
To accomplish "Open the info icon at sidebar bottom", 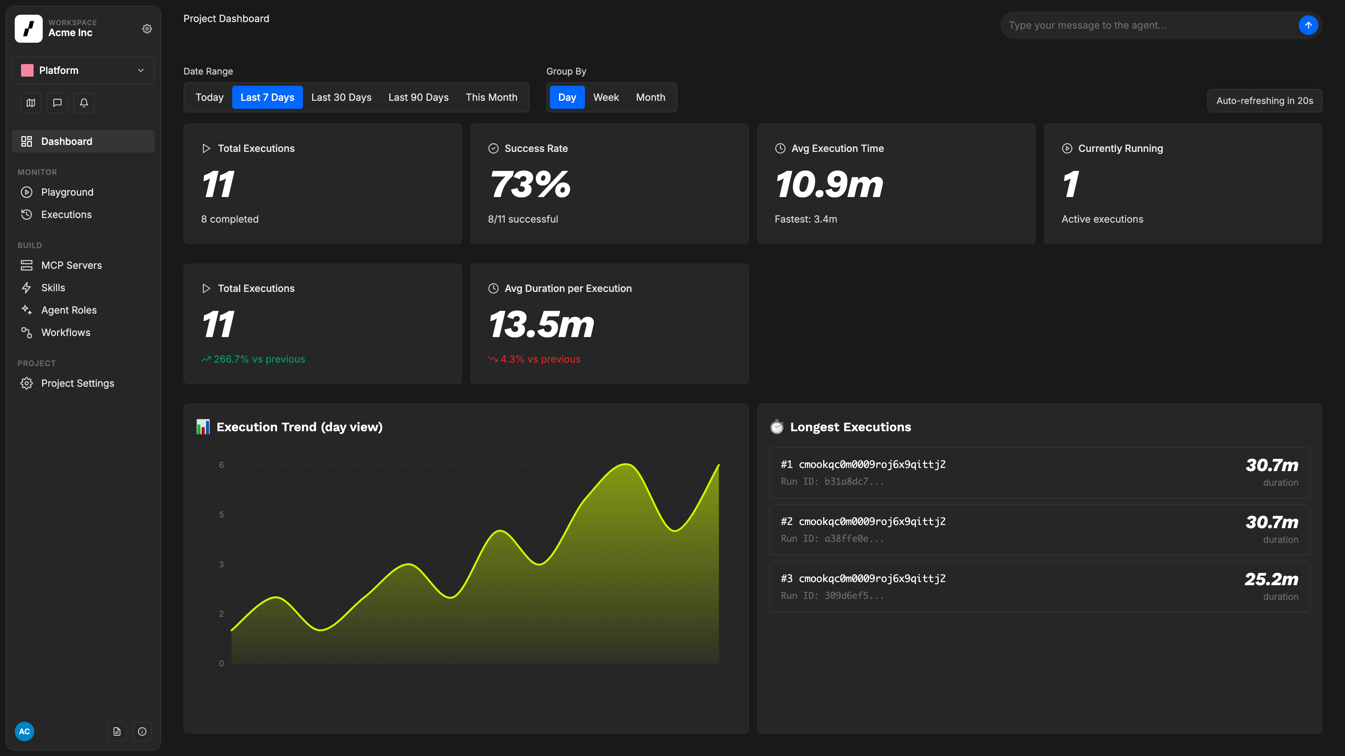I will pyautogui.click(x=142, y=731).
